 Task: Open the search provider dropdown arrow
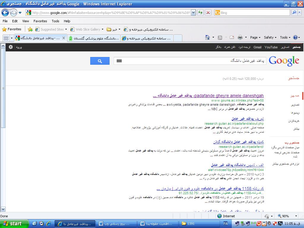coord(299,13)
